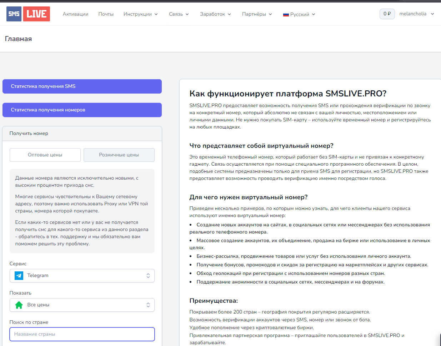Click the Преимущества: heading
The height and width of the screenshot is (346, 441).
pyautogui.click(x=214, y=301)
